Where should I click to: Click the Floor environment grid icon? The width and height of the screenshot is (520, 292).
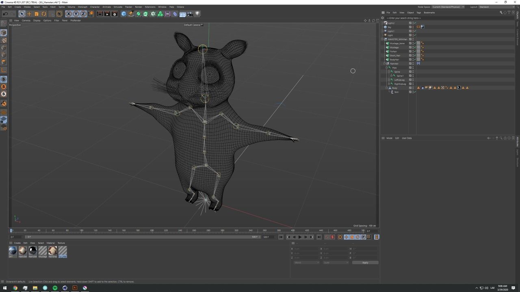pos(183,14)
